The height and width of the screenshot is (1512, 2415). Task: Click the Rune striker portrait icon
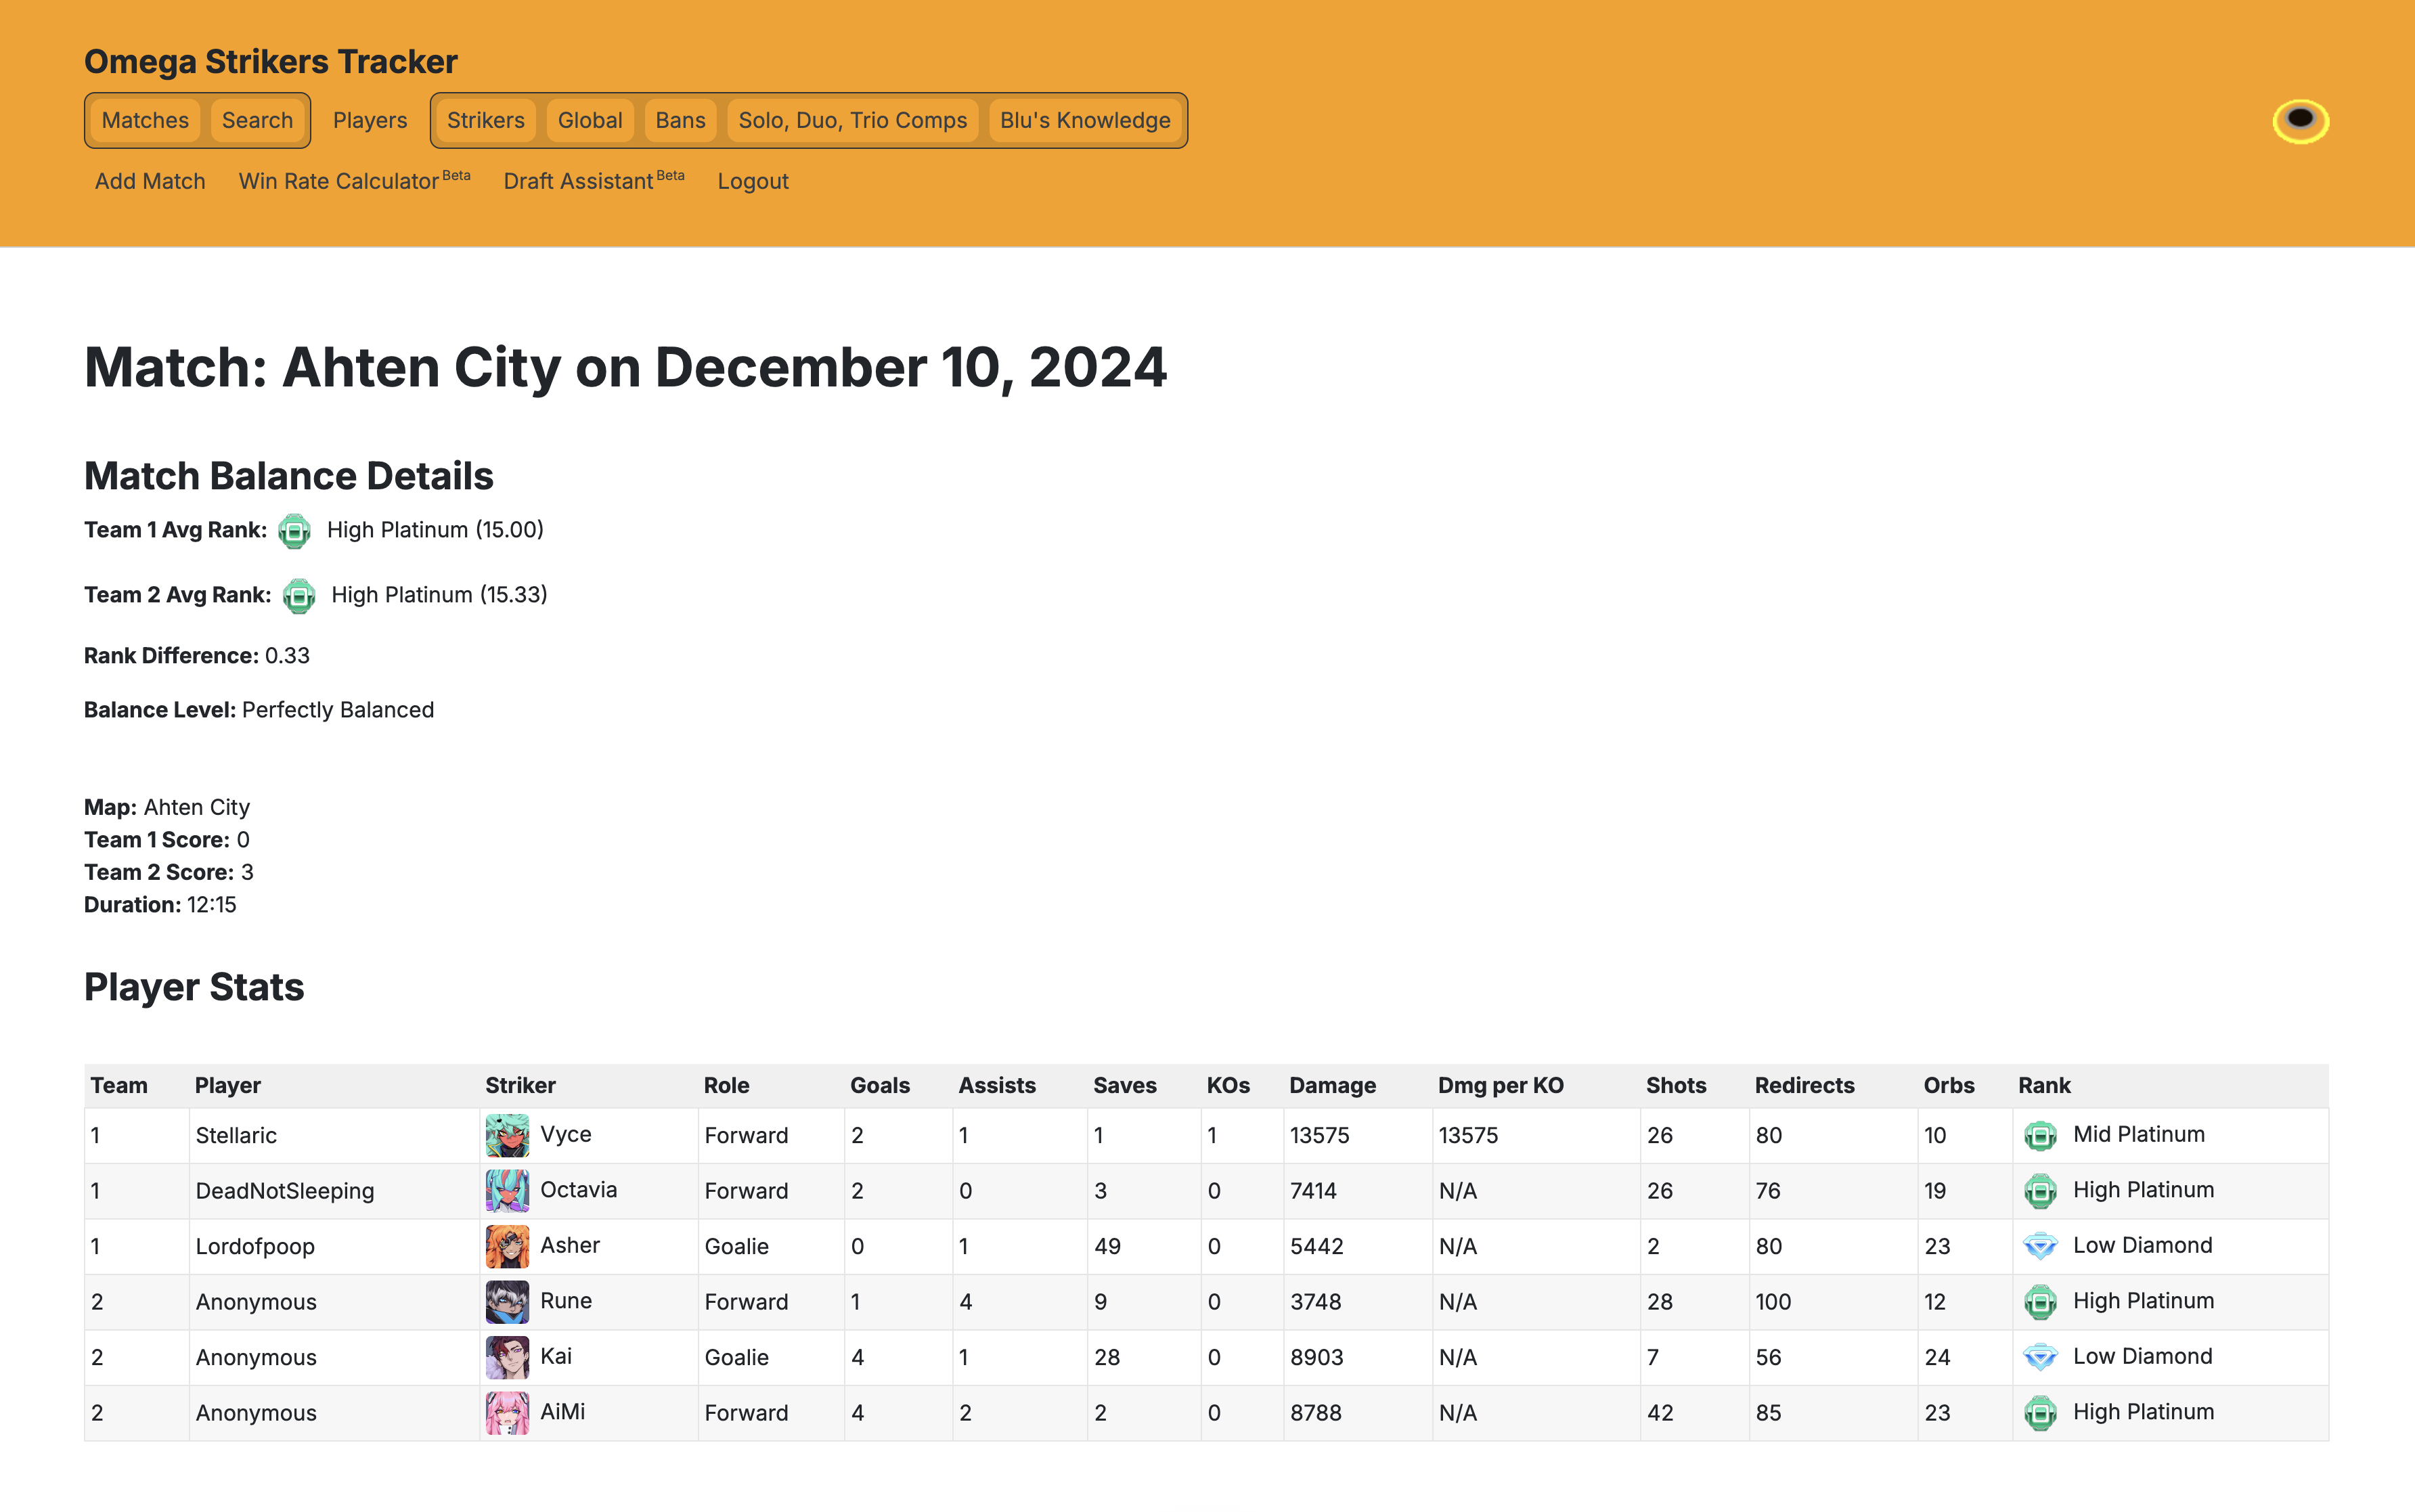(x=507, y=1301)
